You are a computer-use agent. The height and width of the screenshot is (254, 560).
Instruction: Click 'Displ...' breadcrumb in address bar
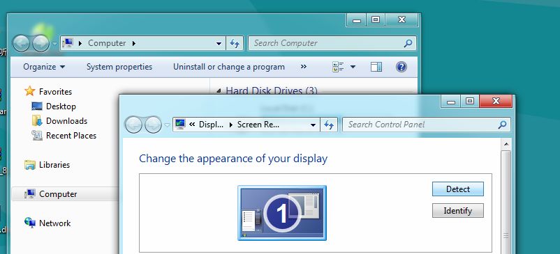[x=211, y=125]
